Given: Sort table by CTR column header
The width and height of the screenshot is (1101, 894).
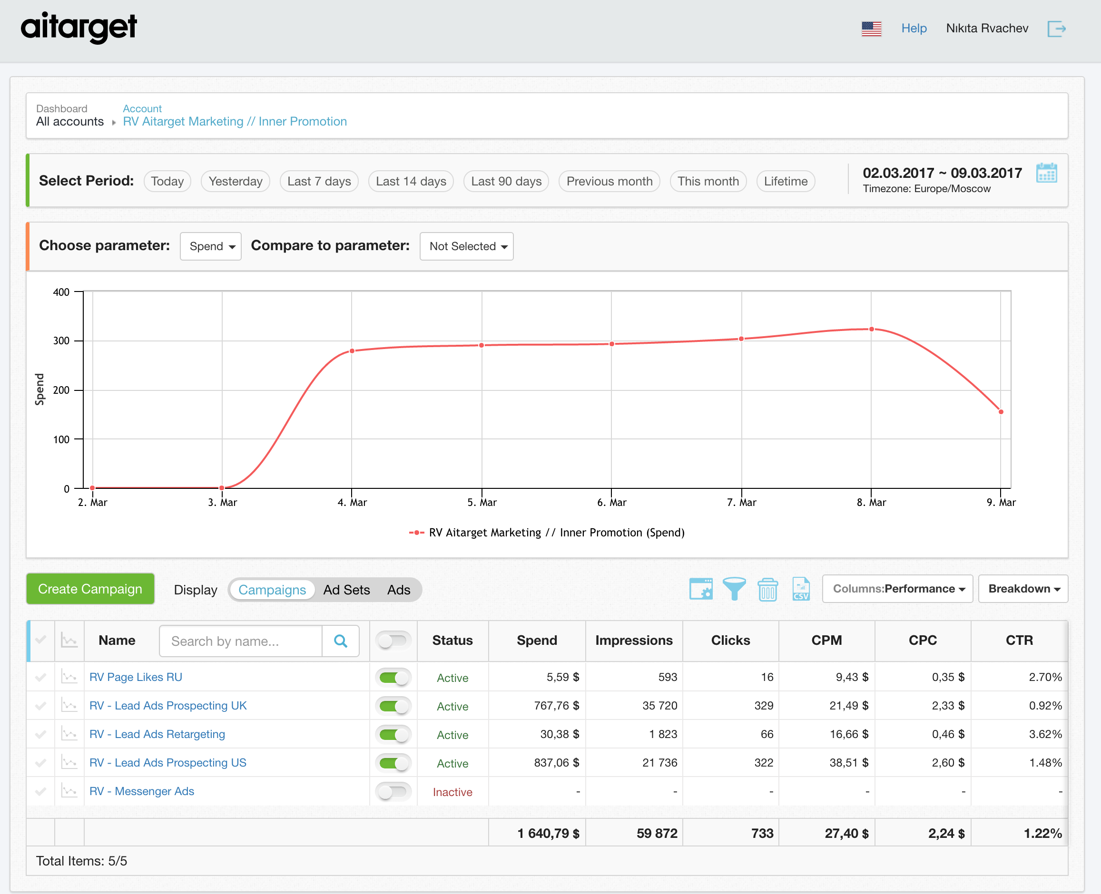Looking at the screenshot, I should 1019,640.
